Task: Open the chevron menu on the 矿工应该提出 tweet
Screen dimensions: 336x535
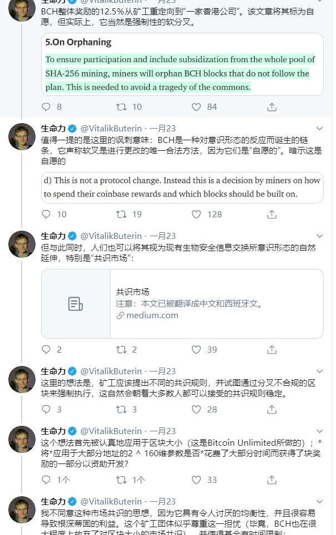Action: (319, 371)
